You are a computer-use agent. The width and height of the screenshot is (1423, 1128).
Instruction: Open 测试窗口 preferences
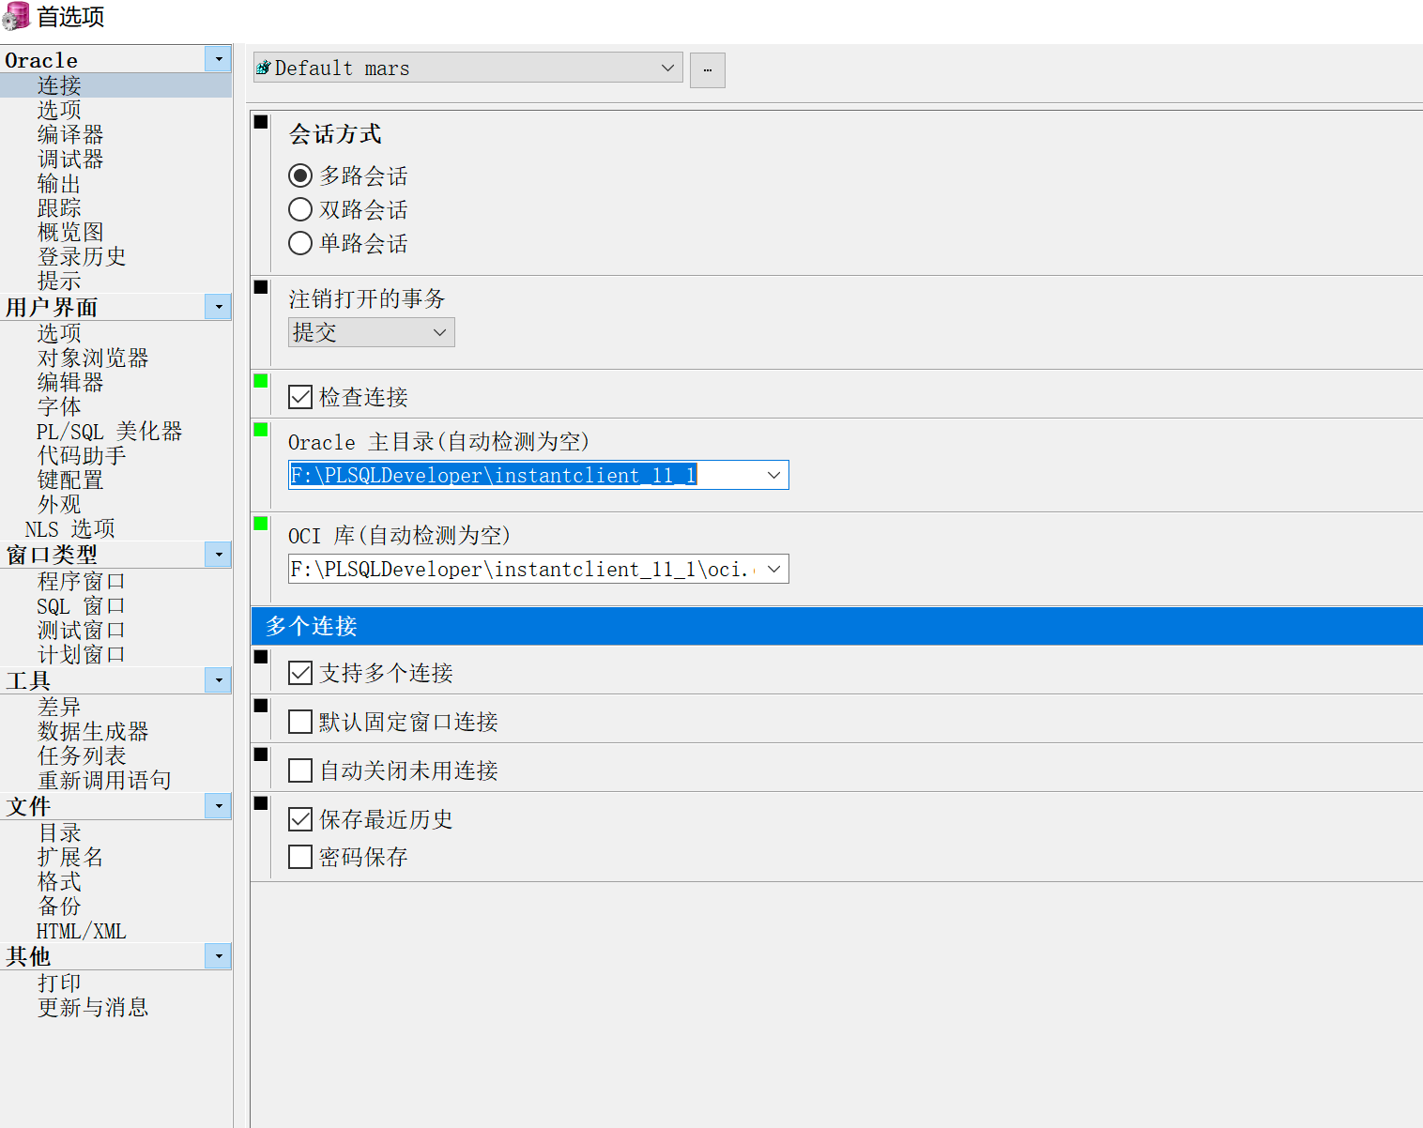coord(82,630)
